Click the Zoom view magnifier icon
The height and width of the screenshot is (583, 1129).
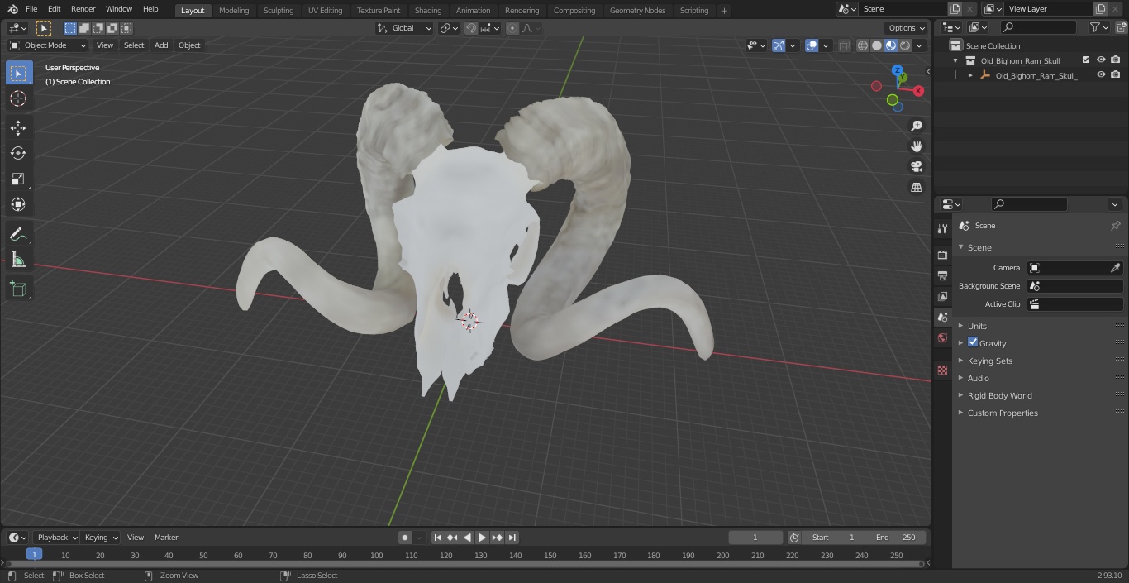click(916, 126)
